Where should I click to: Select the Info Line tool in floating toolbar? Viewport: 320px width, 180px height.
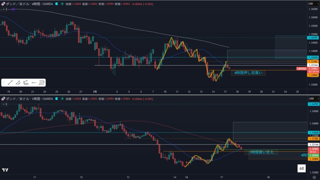tap(18, 82)
